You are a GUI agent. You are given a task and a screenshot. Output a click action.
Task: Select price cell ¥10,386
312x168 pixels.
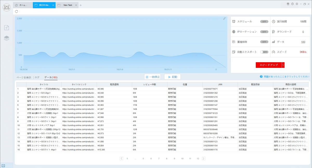(114, 150)
